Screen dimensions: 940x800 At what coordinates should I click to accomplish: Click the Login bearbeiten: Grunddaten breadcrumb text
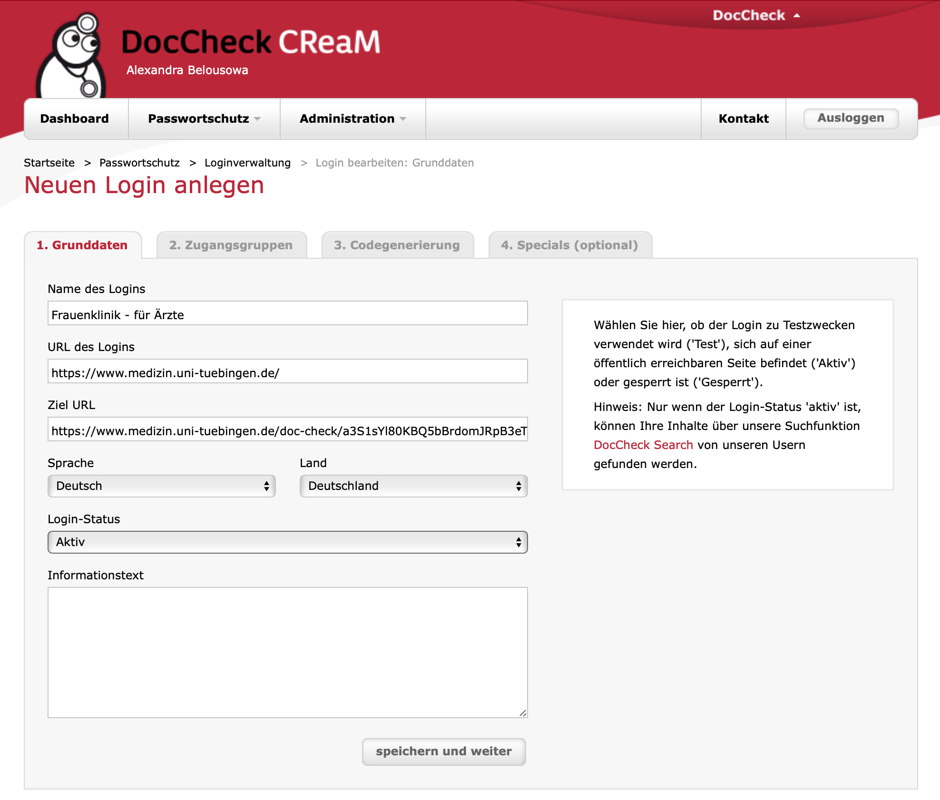[395, 163]
